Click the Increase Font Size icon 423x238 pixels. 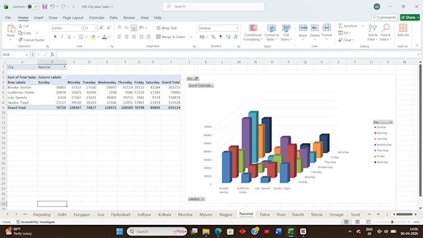pyautogui.click(x=101, y=28)
